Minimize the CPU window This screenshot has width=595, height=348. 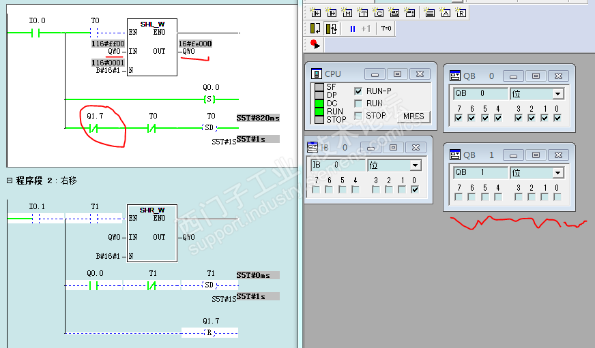[375, 74]
